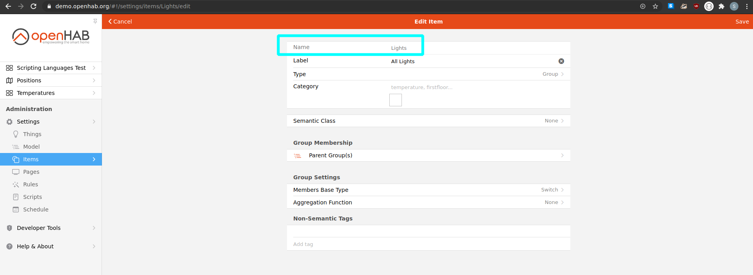Open the Model settings page
753x275 pixels.
click(x=31, y=147)
